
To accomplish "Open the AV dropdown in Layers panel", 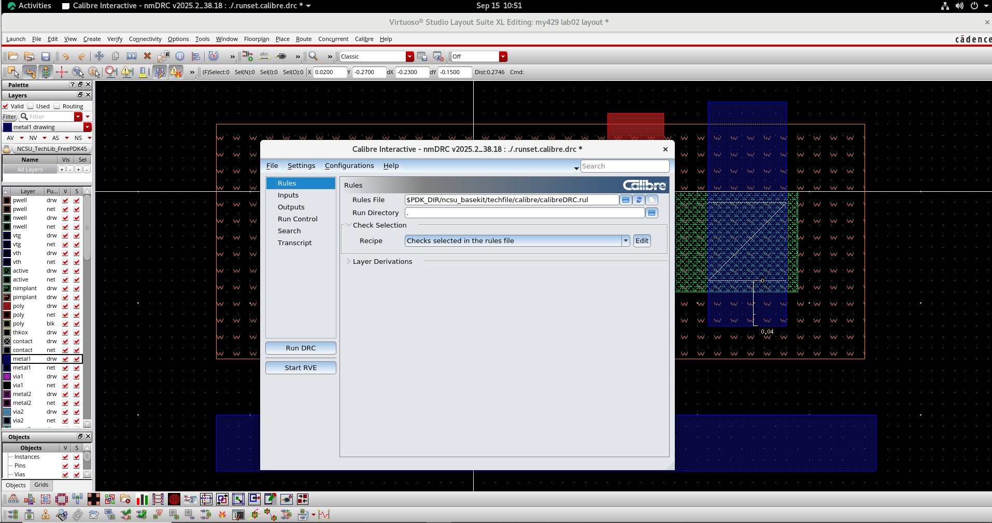I will [22, 138].
